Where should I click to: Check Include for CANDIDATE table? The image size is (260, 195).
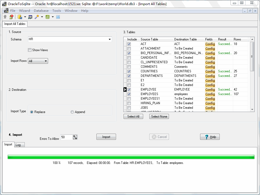pos(129,58)
